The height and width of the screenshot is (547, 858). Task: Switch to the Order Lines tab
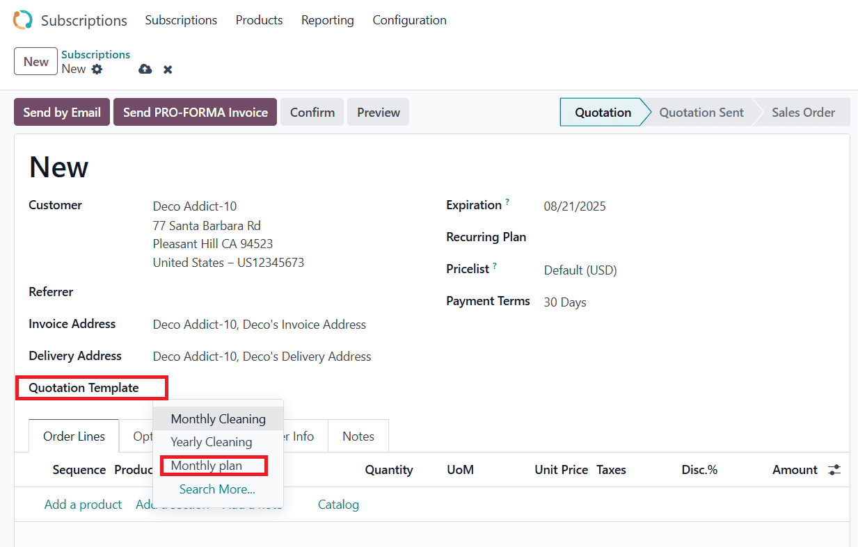tap(74, 436)
